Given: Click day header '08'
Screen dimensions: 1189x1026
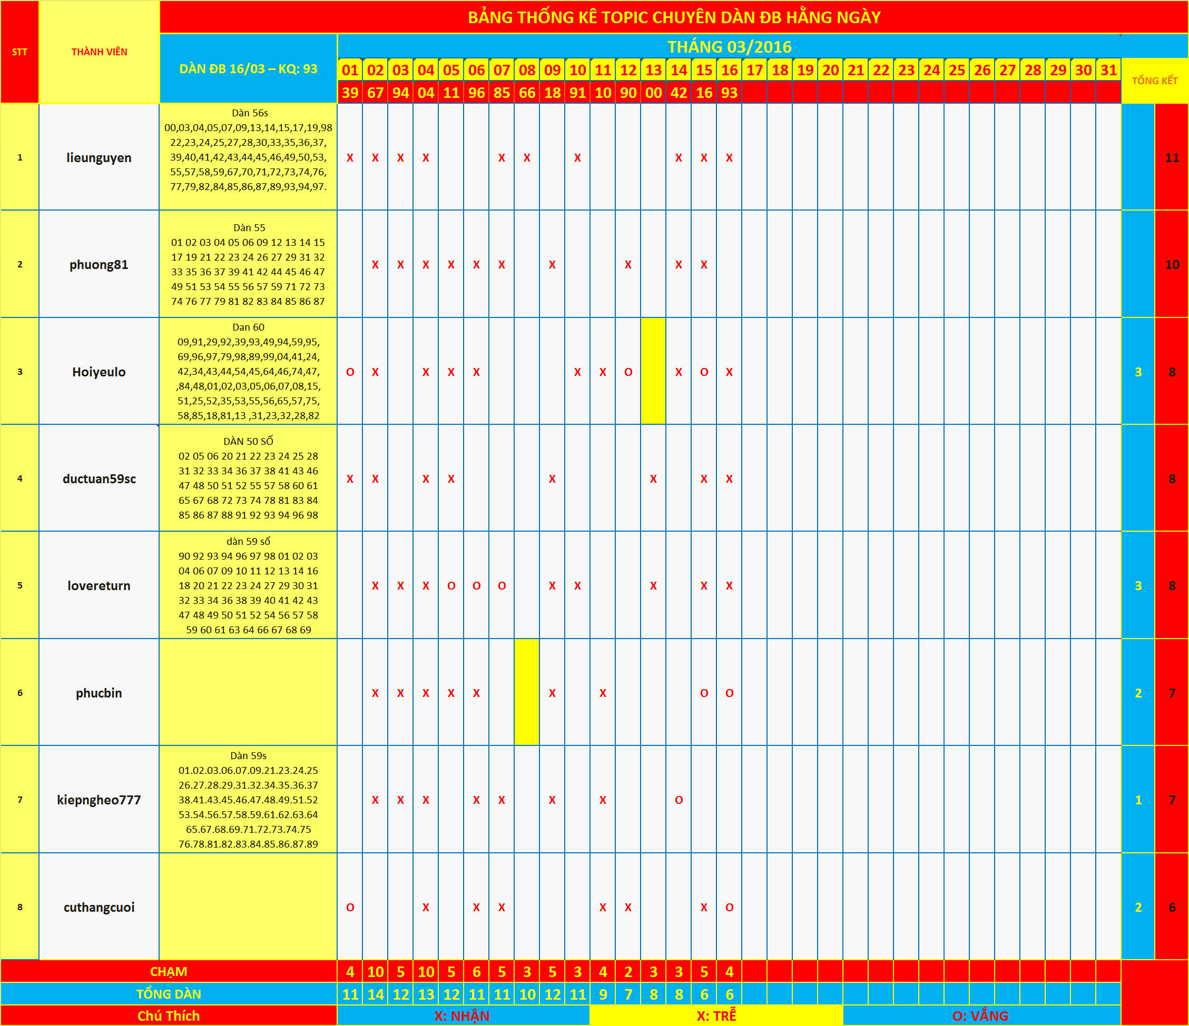Looking at the screenshot, I should click(x=527, y=70).
